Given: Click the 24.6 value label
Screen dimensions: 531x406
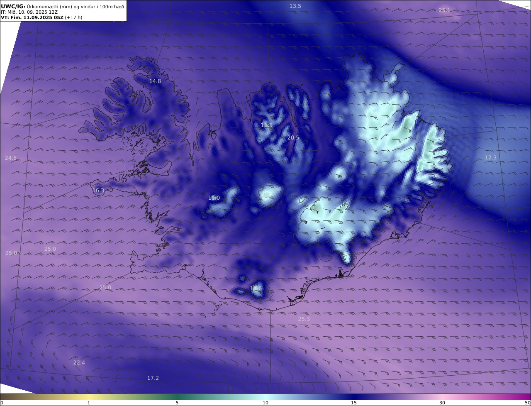Looking at the screenshot, I should 11,158.
